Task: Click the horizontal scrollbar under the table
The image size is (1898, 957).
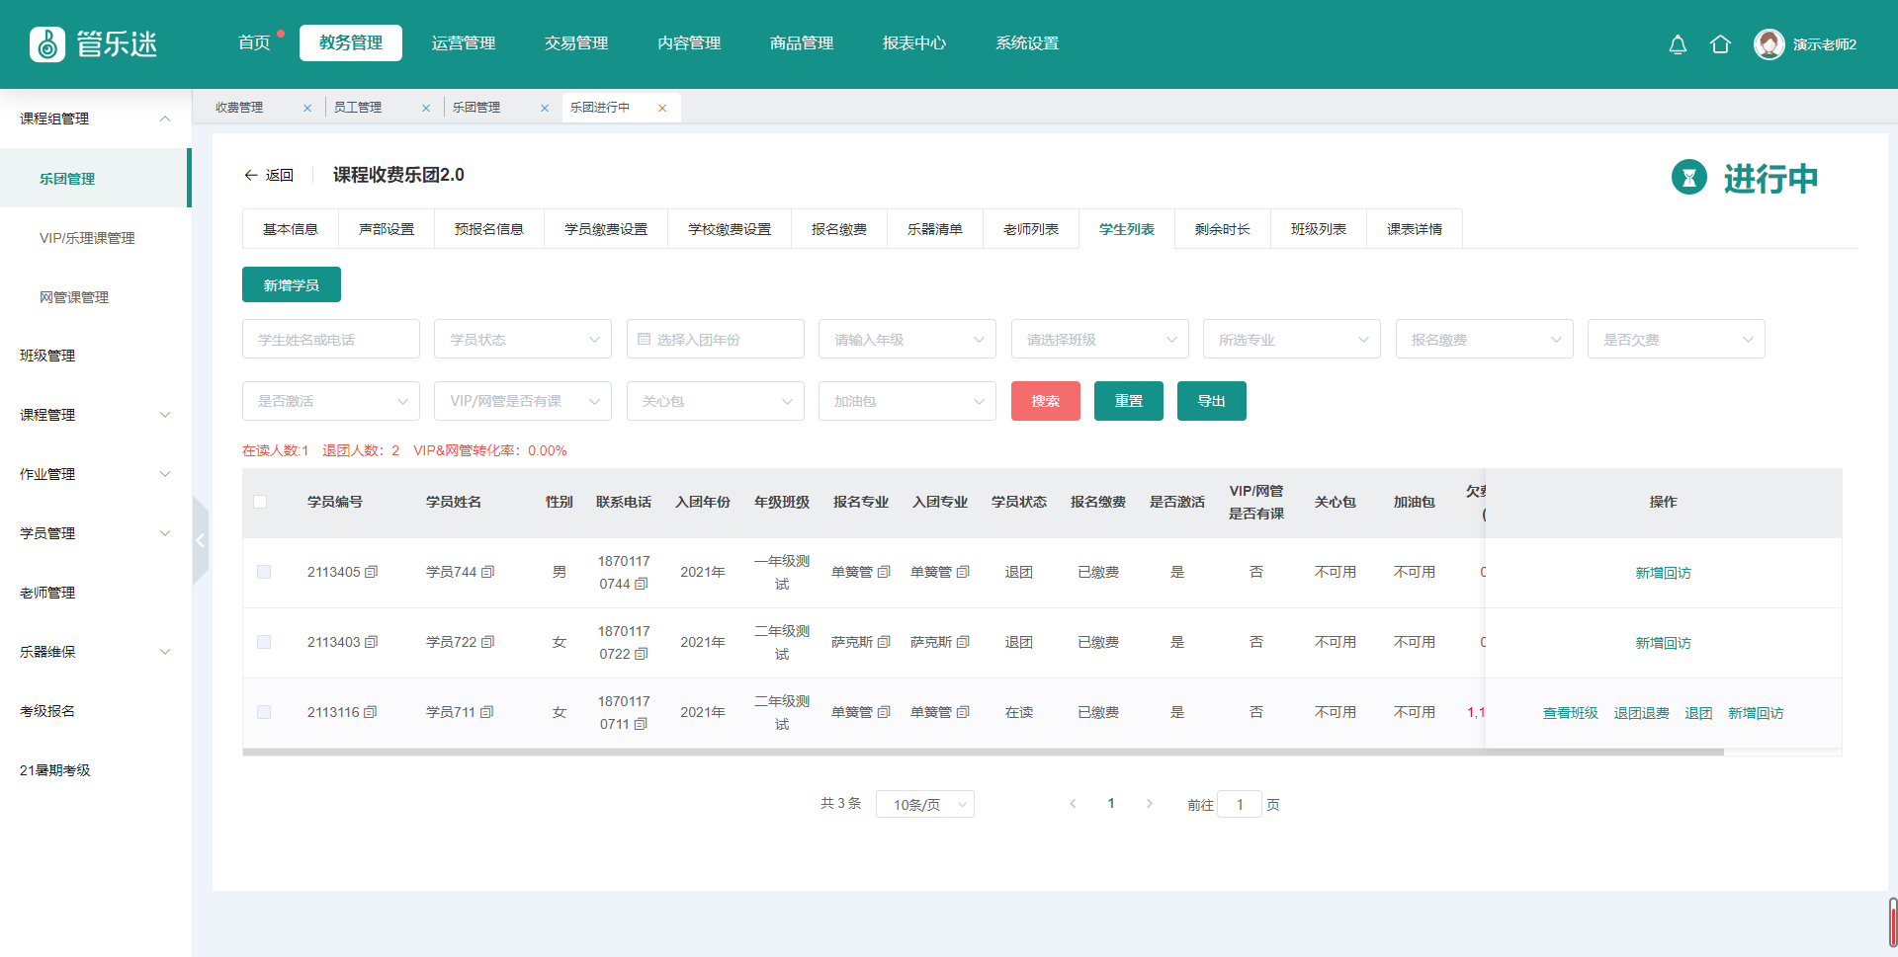Action: tap(983, 753)
